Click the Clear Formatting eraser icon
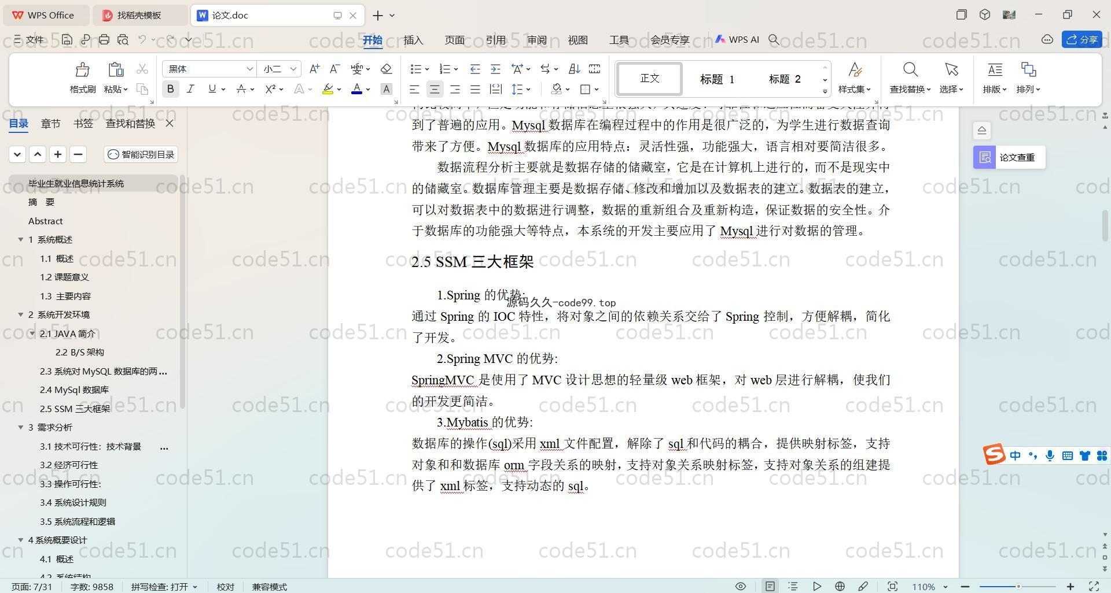The height and width of the screenshot is (593, 1111). click(387, 69)
